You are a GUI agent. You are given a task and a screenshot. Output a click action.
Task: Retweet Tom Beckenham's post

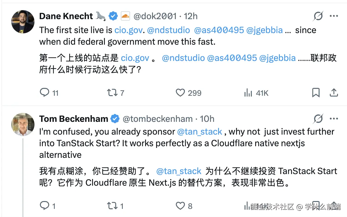click(112, 206)
